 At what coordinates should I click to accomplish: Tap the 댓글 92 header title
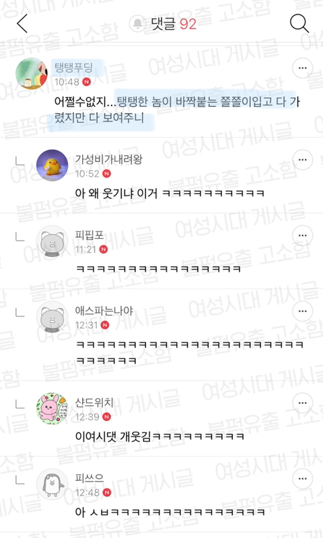pyautogui.click(x=174, y=24)
